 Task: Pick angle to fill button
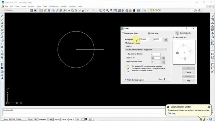pos(163,58)
